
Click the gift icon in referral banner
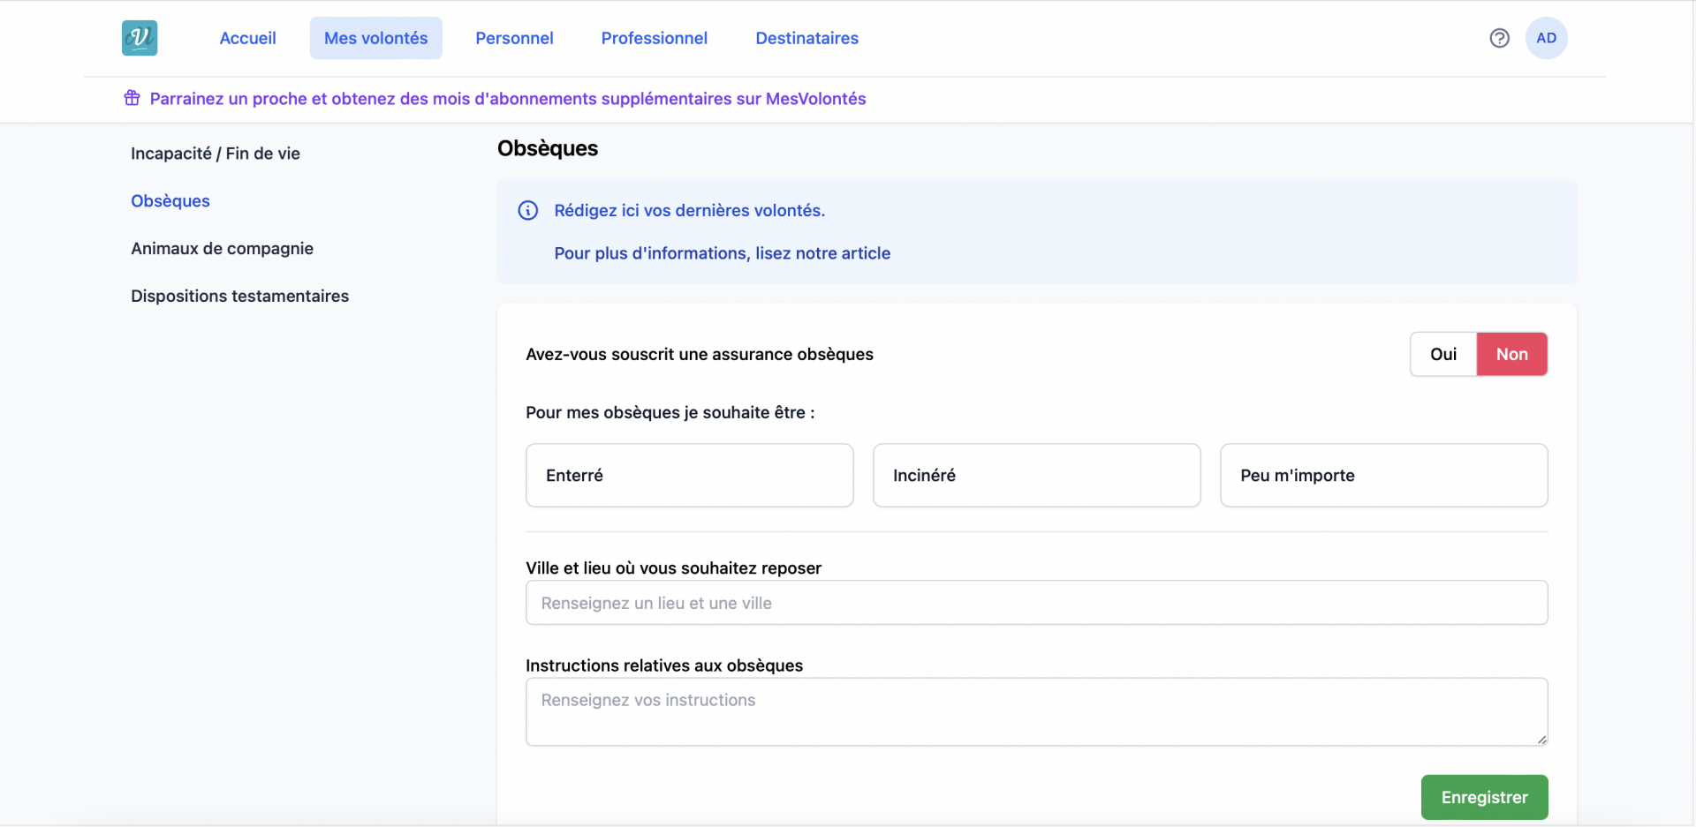[x=132, y=98]
